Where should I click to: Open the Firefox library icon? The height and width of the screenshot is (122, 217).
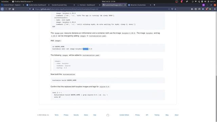pyautogui.click(x=192, y=9)
